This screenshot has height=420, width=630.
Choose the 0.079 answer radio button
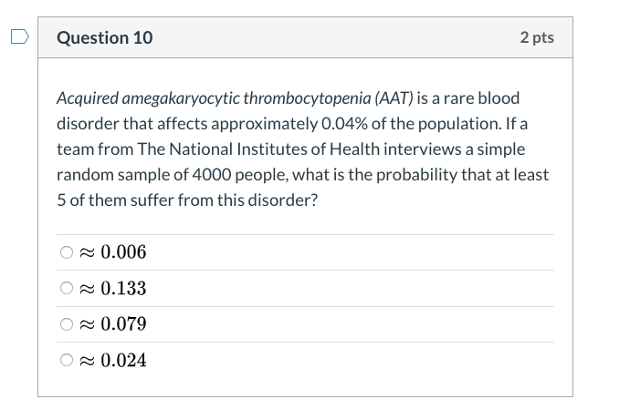tap(67, 323)
